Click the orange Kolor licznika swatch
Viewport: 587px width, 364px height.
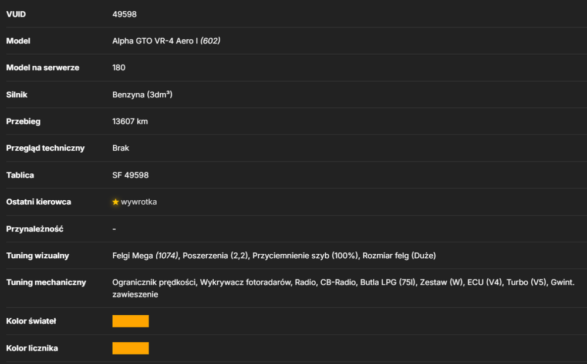pos(131,348)
